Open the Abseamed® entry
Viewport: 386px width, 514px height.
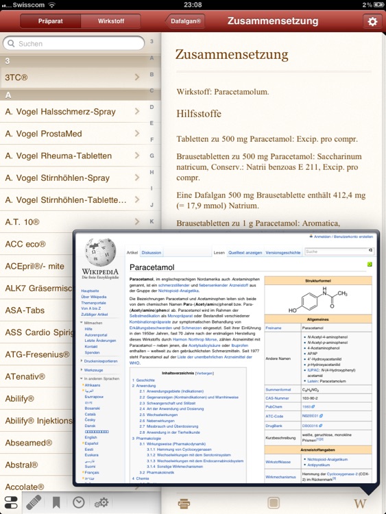coord(36,443)
